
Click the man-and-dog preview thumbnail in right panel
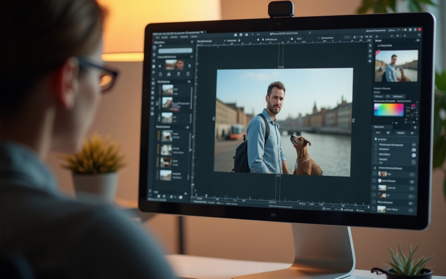(x=397, y=66)
